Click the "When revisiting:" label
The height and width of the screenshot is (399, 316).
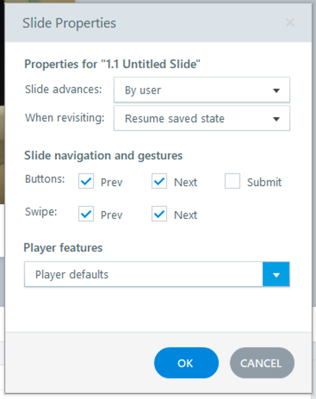tap(65, 118)
